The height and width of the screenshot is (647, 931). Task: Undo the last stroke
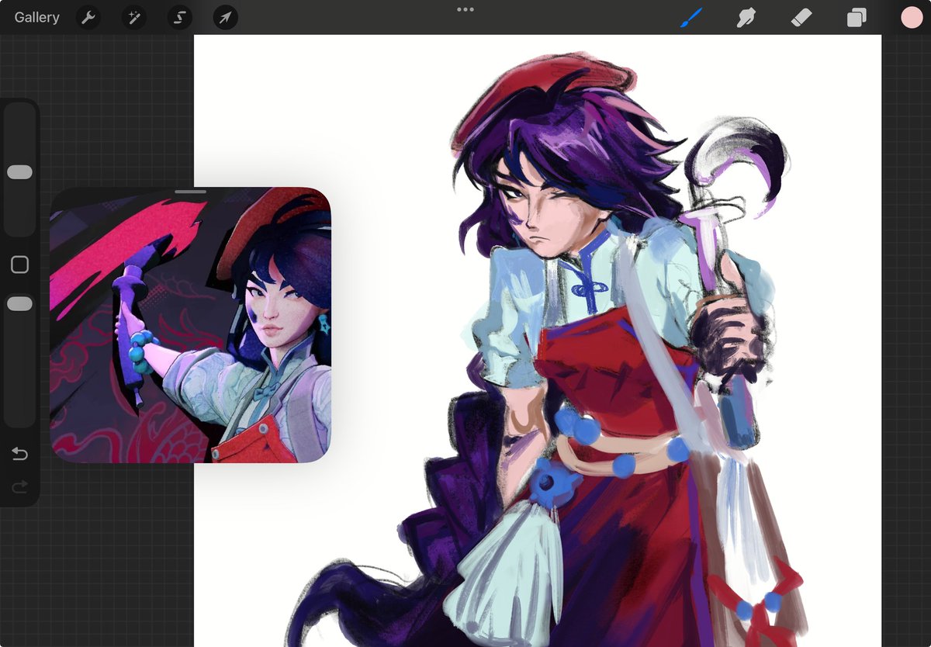19,454
